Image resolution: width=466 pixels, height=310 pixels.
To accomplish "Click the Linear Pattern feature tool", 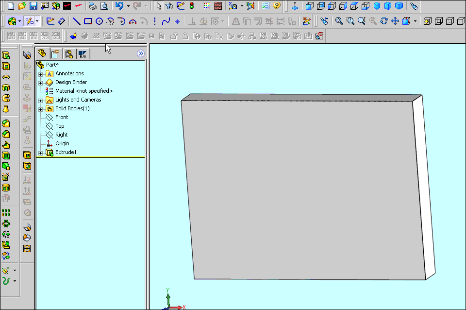I will tap(6, 213).
